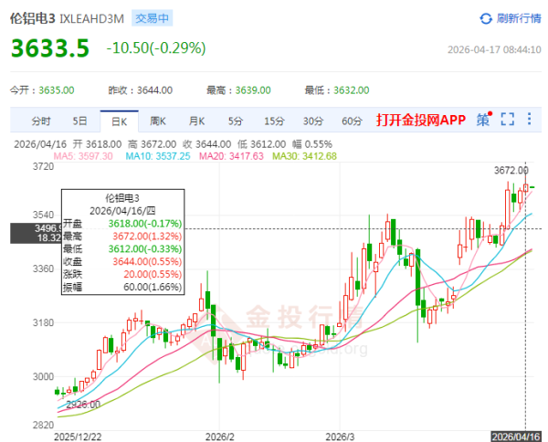Click the 交易中 status badge
The width and height of the screenshot is (548, 442).
click(152, 18)
